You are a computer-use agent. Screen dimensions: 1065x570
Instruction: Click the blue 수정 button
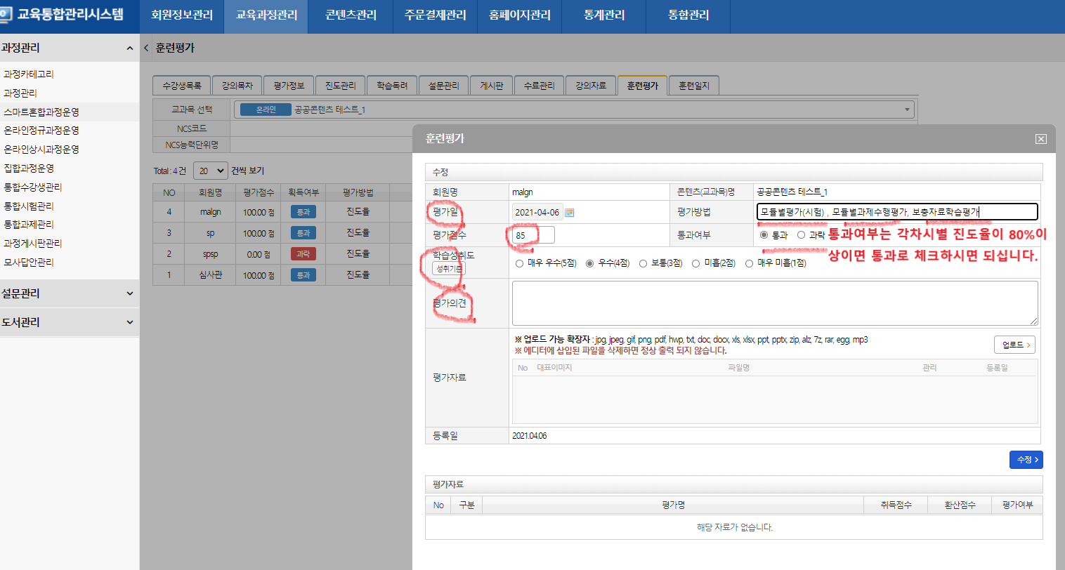pos(1026,460)
